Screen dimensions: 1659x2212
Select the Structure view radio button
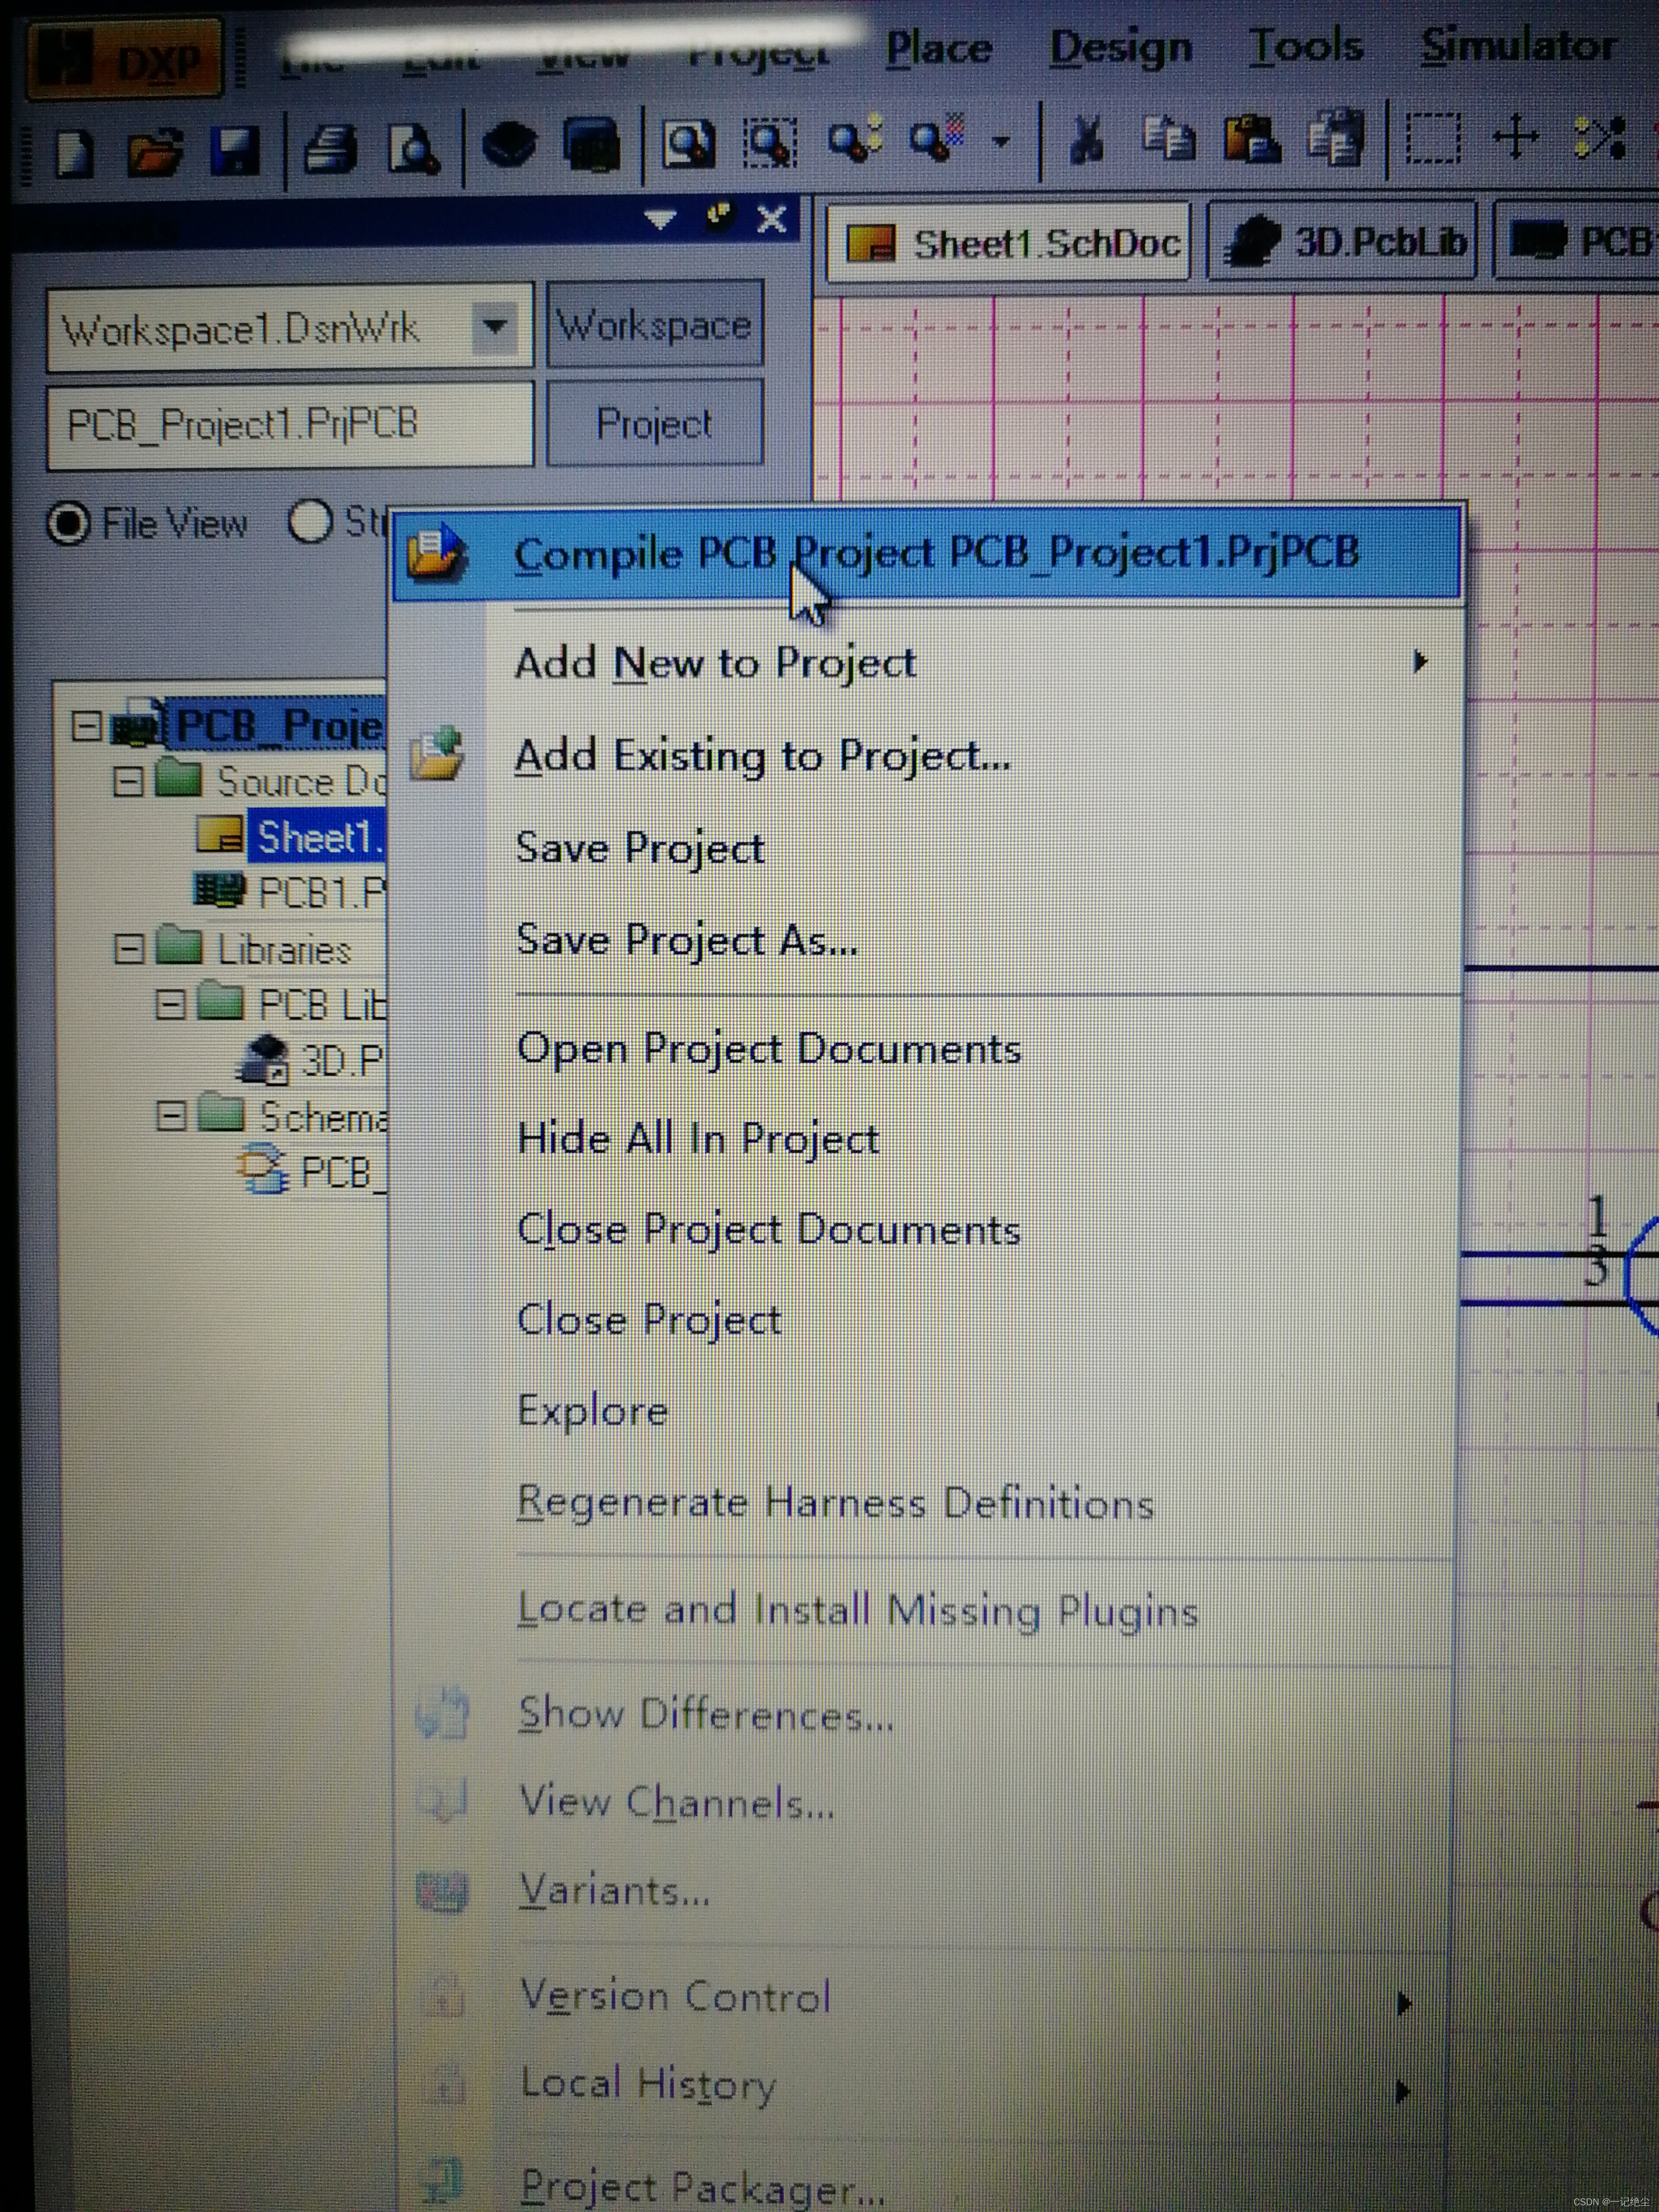(x=310, y=522)
